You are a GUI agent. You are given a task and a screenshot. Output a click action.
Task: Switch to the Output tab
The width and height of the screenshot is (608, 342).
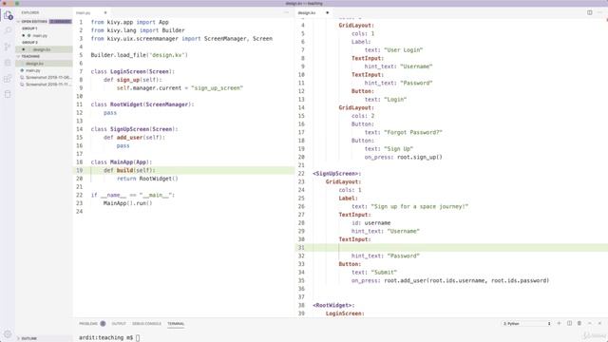[119, 324]
